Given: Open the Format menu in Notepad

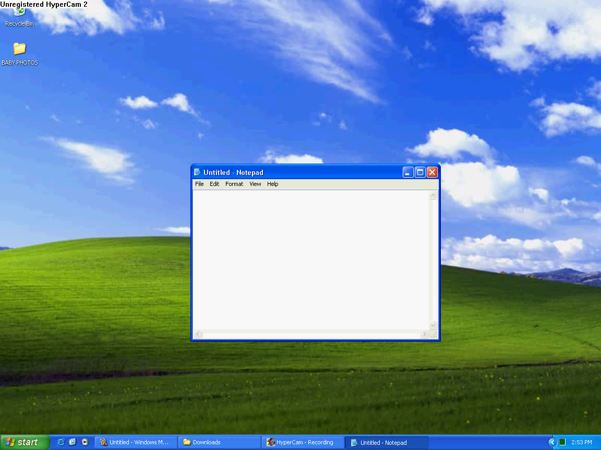Looking at the screenshot, I should tap(234, 184).
